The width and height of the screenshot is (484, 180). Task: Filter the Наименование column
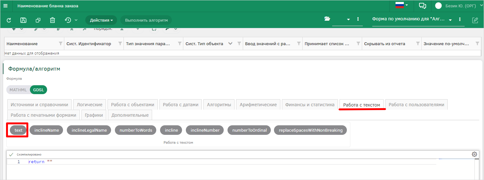pyautogui.click(x=61, y=44)
